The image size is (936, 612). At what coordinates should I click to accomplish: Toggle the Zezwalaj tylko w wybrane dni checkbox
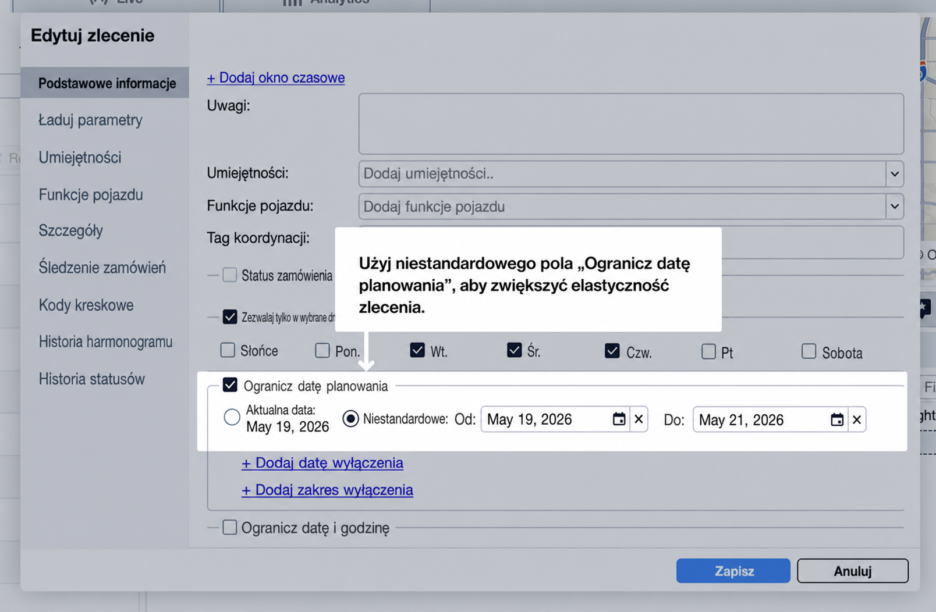pos(230,317)
